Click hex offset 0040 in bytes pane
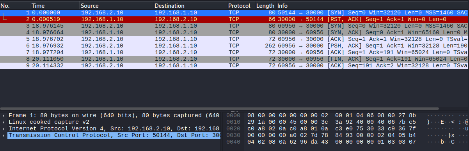The height and width of the screenshot is (151, 469). (x=233, y=142)
